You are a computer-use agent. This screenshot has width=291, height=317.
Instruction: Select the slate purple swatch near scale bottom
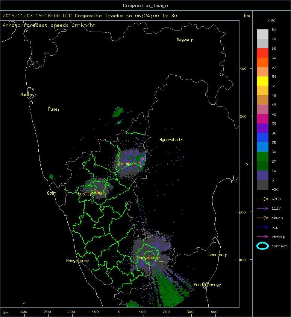click(262, 175)
